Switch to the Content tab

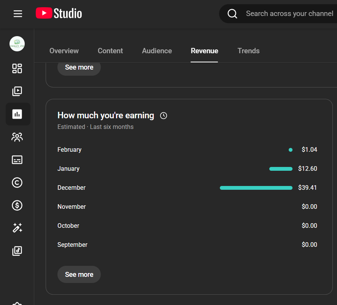[x=110, y=51]
